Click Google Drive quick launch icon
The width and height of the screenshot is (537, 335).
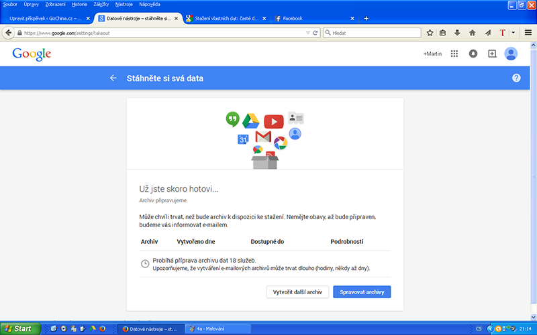(93, 329)
